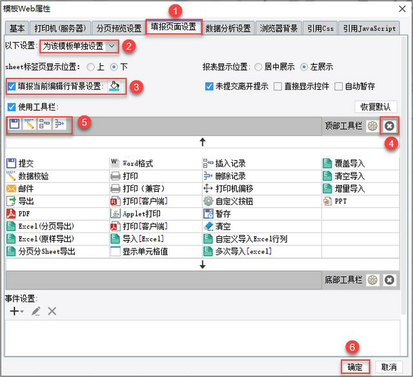Select 增量导入 tool

(x=344, y=188)
